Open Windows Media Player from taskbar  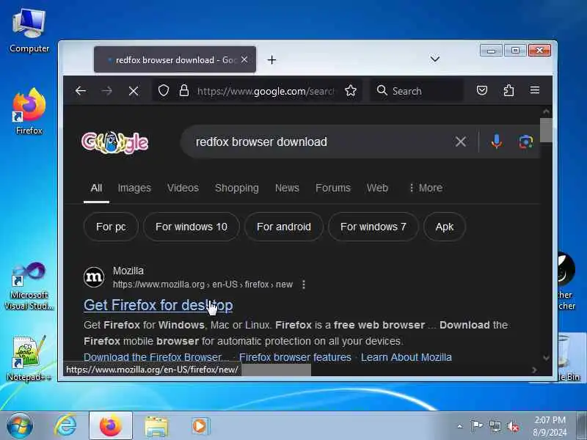tap(201, 426)
